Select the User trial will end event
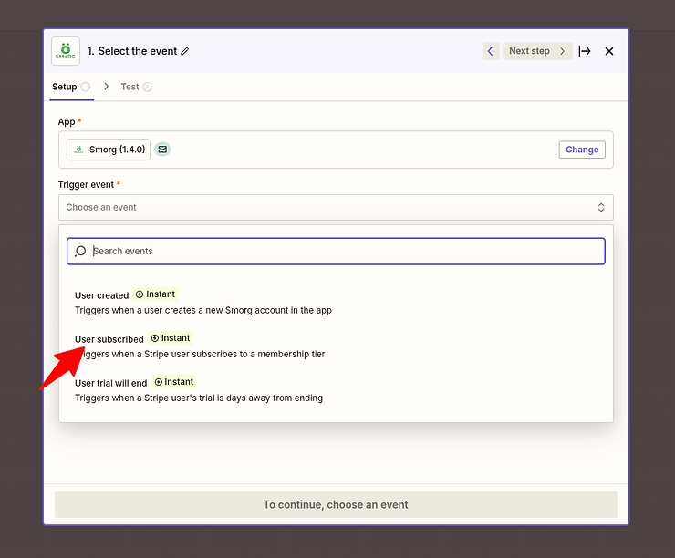 pos(110,383)
